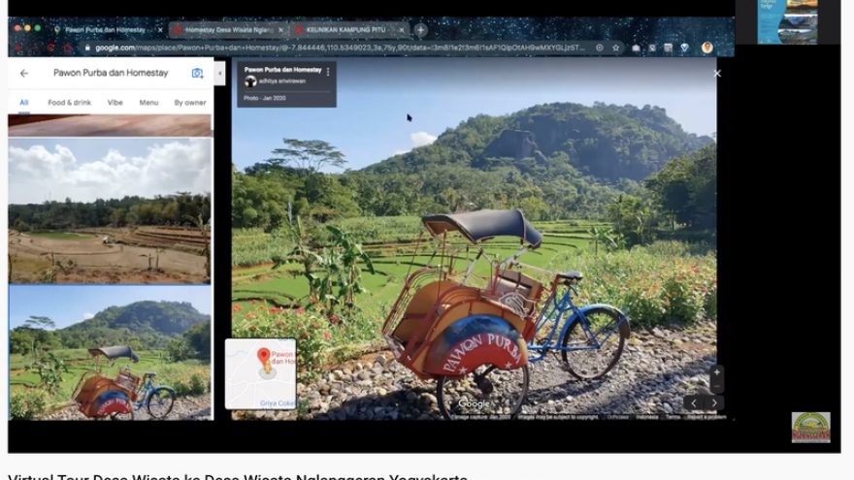Screen dimensions: 854x480
Task: Click adhitya ariwirawan contributor avatar
Action: (250, 81)
